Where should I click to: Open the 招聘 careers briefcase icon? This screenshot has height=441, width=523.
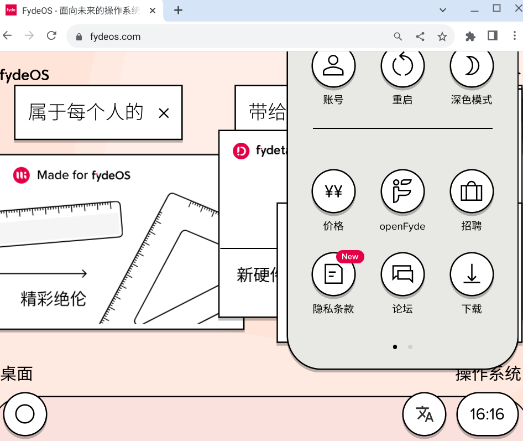(x=471, y=191)
